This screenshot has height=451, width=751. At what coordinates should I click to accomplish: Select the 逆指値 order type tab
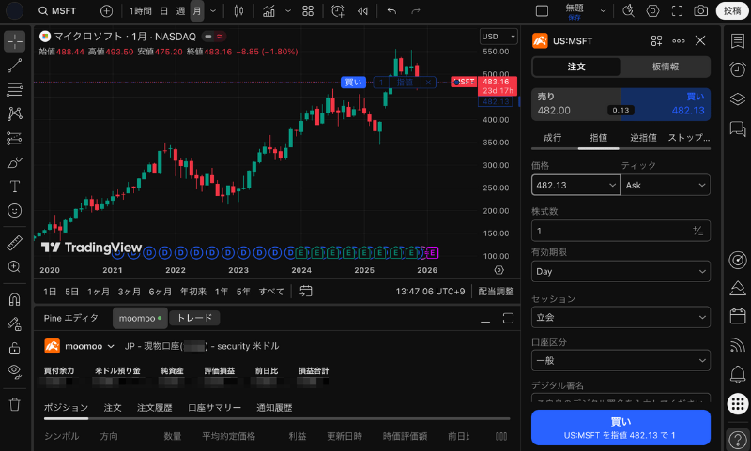pos(643,138)
